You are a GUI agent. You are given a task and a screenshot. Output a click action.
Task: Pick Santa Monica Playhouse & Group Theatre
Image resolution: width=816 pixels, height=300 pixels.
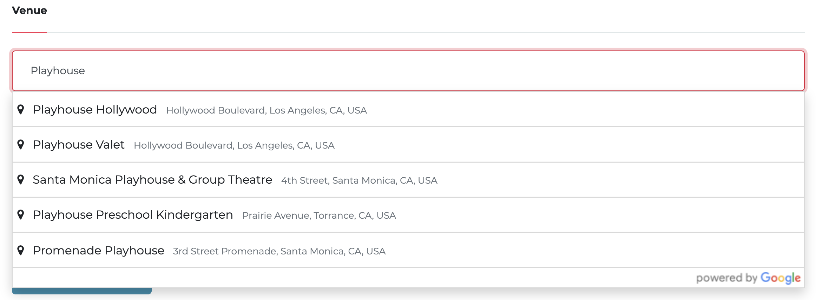click(408, 179)
